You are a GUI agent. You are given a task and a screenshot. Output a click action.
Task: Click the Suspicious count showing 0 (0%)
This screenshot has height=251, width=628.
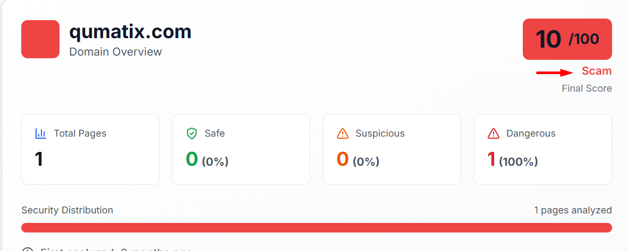[x=358, y=159]
